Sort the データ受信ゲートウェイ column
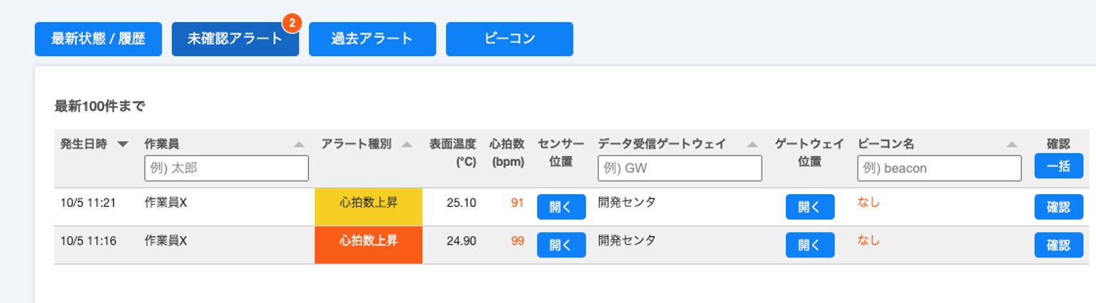 click(752, 144)
